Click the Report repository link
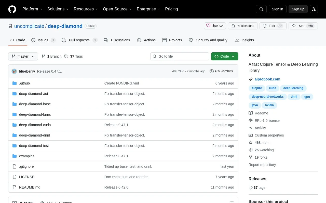The height and width of the screenshot is (203, 326). point(262,165)
